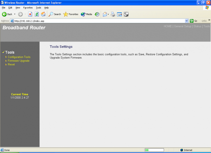Click the Back arrow icon
The image size is (211, 153).
click(4, 14)
